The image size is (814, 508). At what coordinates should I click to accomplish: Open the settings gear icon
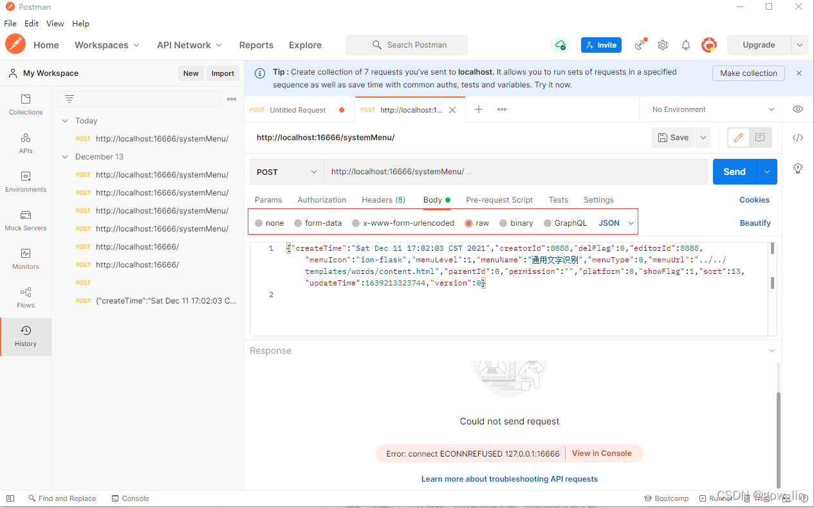pyautogui.click(x=663, y=45)
